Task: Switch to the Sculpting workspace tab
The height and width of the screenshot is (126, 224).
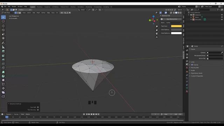Action: (47, 7)
